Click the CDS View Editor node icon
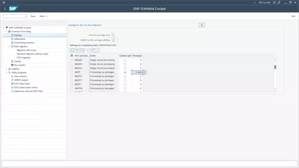This screenshot has width=299, height=168. coord(12,84)
